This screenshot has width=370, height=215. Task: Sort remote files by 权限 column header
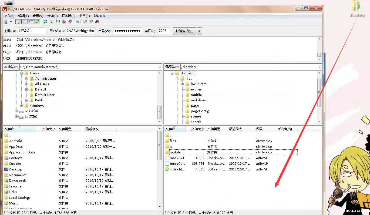(x=259, y=129)
